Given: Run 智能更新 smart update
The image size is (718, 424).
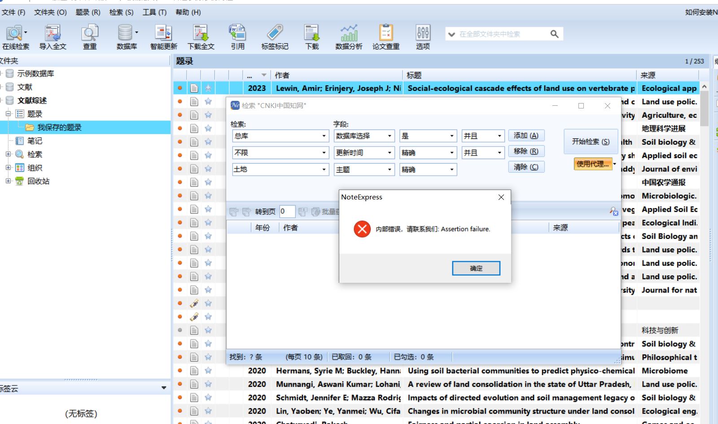Looking at the screenshot, I should 163,37.
